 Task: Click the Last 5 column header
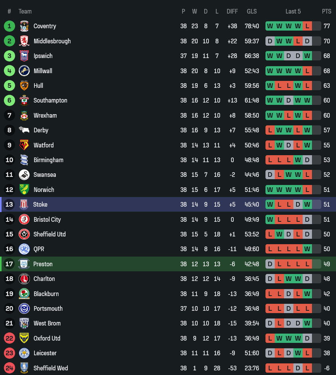293,12
